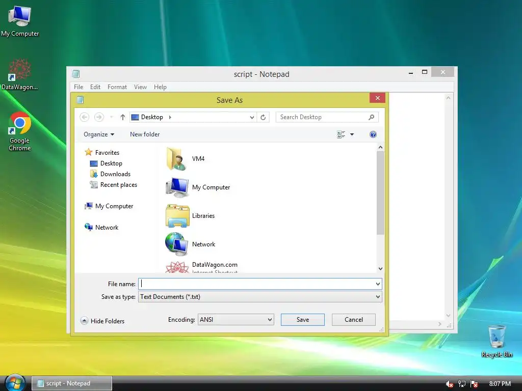Refresh the Desktop folder listing
This screenshot has width=522, height=391.
(263, 117)
